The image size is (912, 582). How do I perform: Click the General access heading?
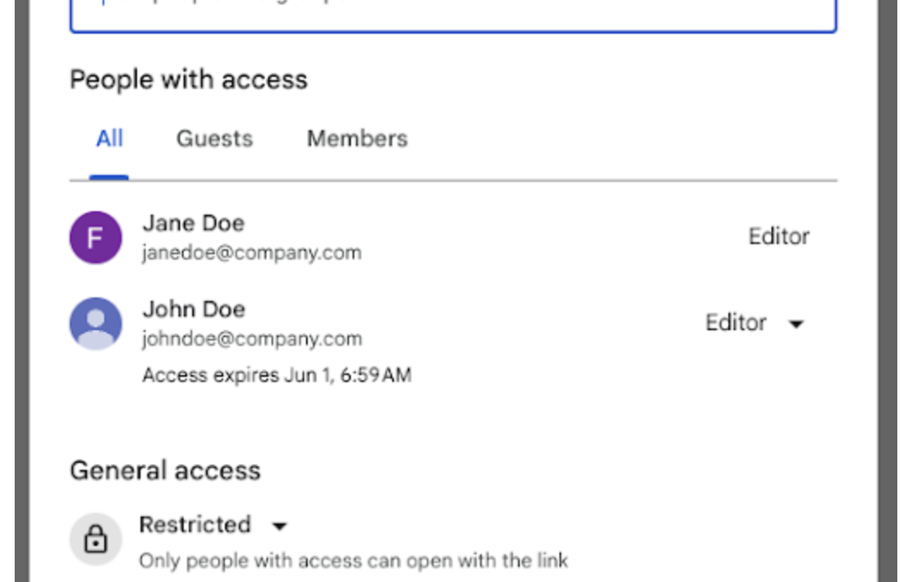point(166,470)
